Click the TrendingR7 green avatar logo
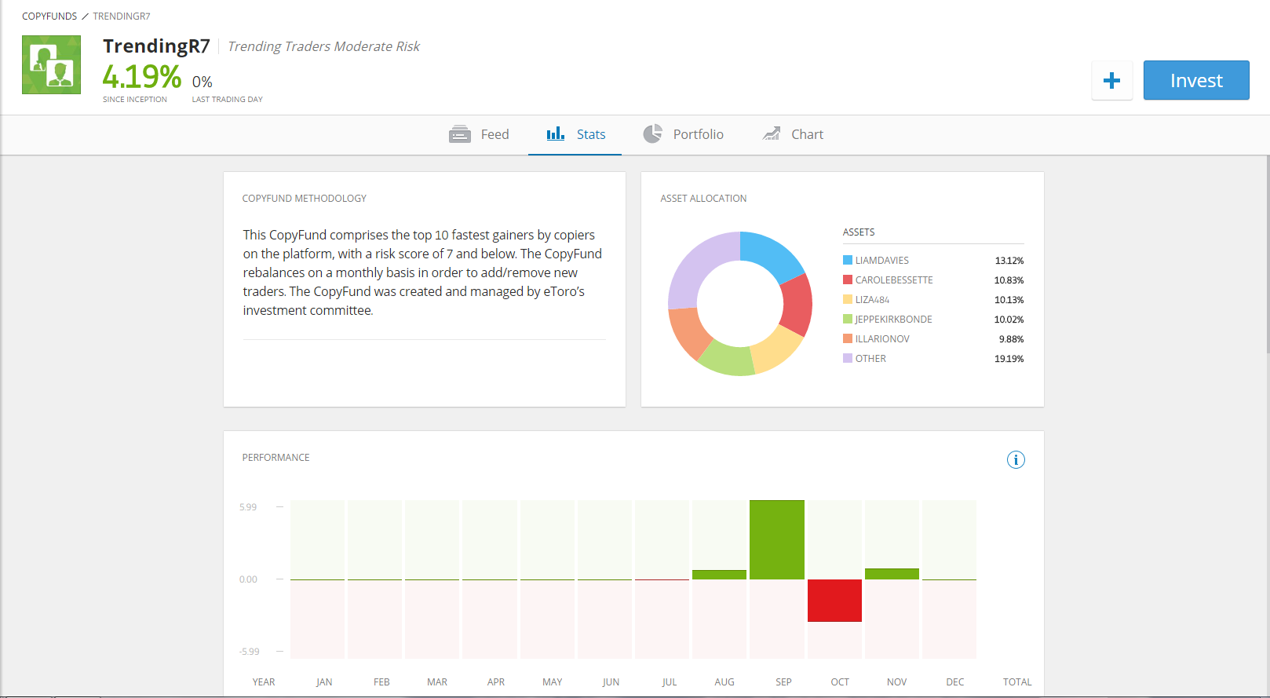 point(51,64)
